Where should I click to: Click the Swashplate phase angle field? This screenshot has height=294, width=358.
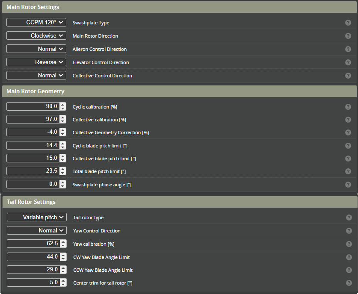(33, 184)
